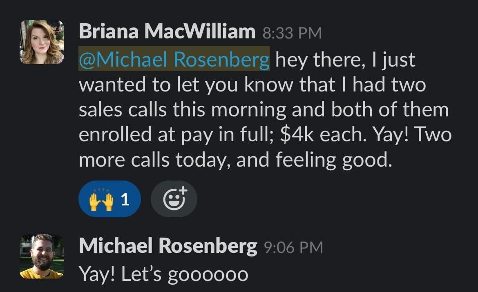478x292 pixels.
Task: Open the highlighted @Michael Rosenberg mention
Action: [x=174, y=58]
